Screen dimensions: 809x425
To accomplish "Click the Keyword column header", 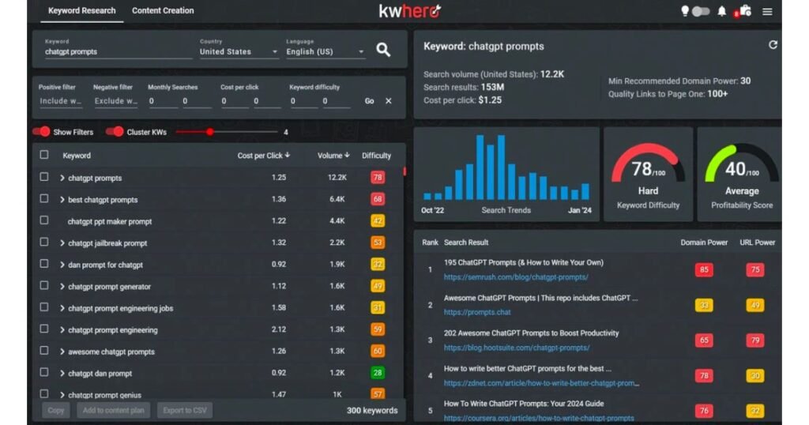I will coord(77,156).
